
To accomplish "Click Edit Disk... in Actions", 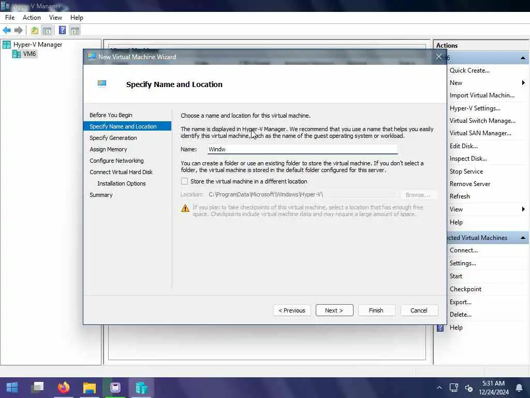I will [x=463, y=146].
